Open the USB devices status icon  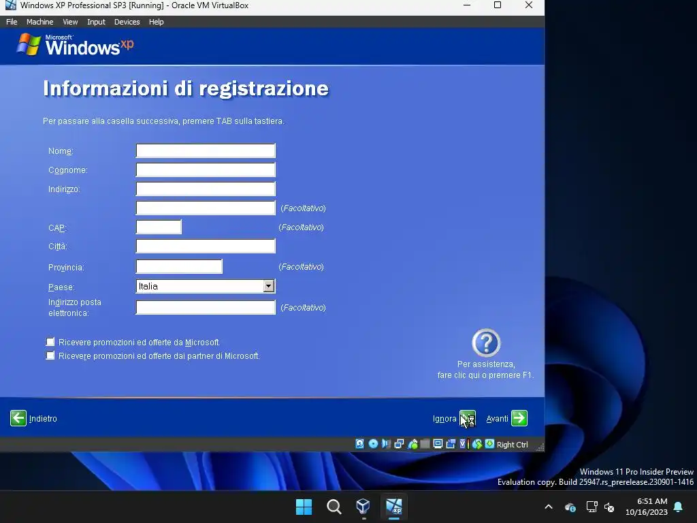click(x=412, y=444)
